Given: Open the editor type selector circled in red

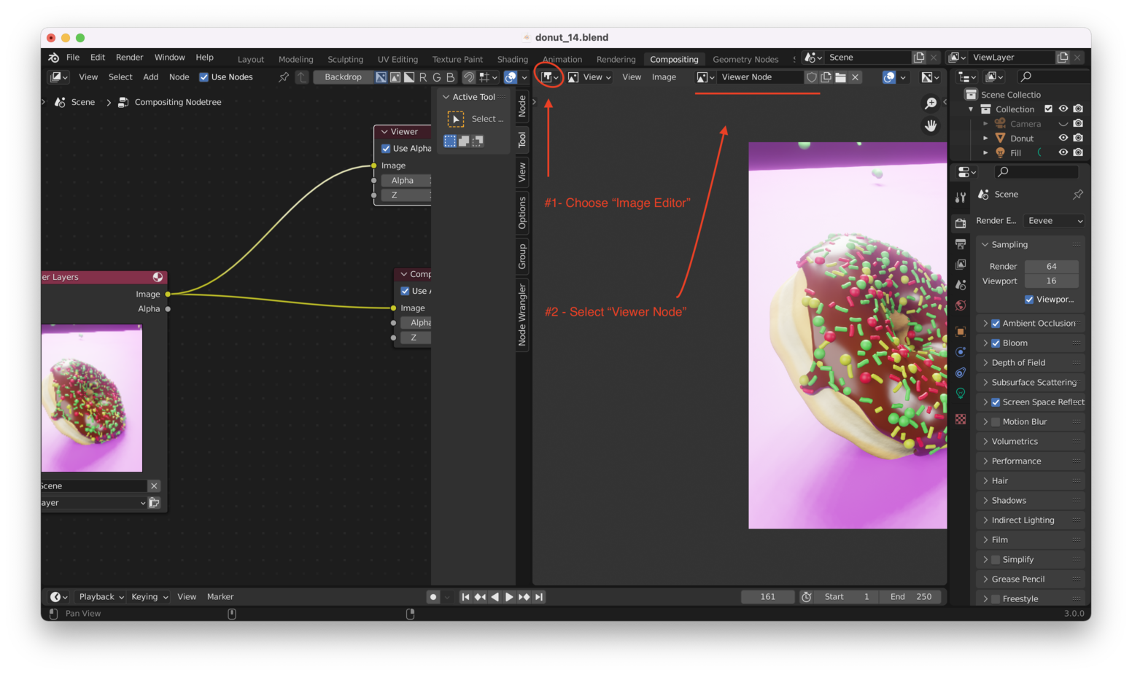Looking at the screenshot, I should click(x=549, y=77).
